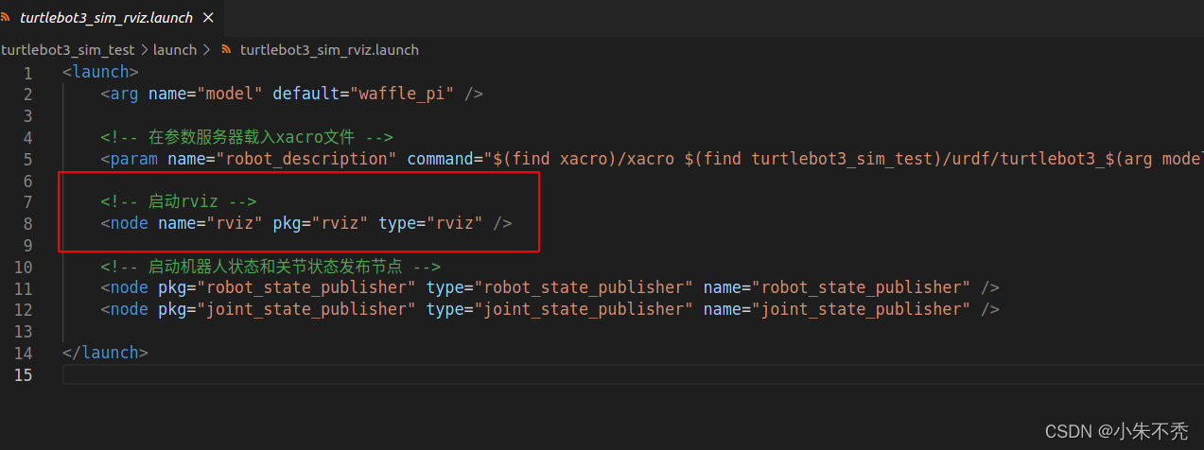Click the breadcrumb file icon before turtlebot3_sim_rviz.launch
Screen dimensions: 1204x450
(225, 49)
